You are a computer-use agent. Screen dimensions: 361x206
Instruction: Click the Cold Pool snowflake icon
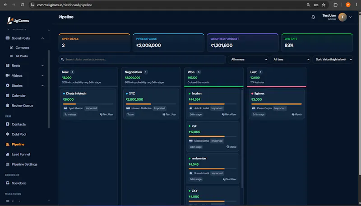(8, 134)
